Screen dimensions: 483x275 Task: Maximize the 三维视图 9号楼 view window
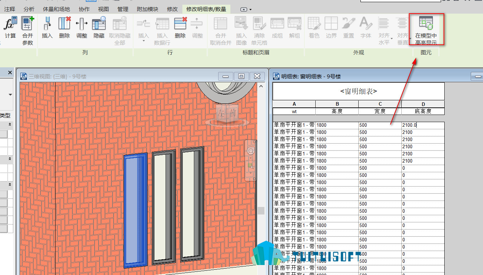coord(241,76)
